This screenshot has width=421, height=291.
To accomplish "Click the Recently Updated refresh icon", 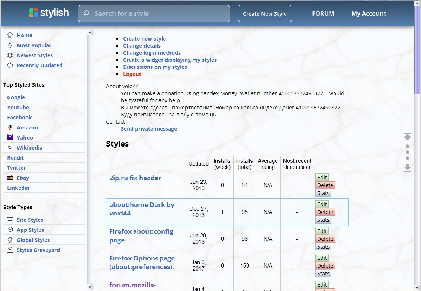I will pos(10,65).
